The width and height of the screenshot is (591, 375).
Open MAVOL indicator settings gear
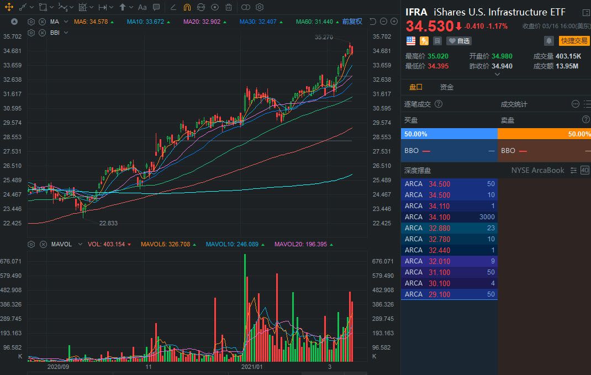(x=31, y=244)
